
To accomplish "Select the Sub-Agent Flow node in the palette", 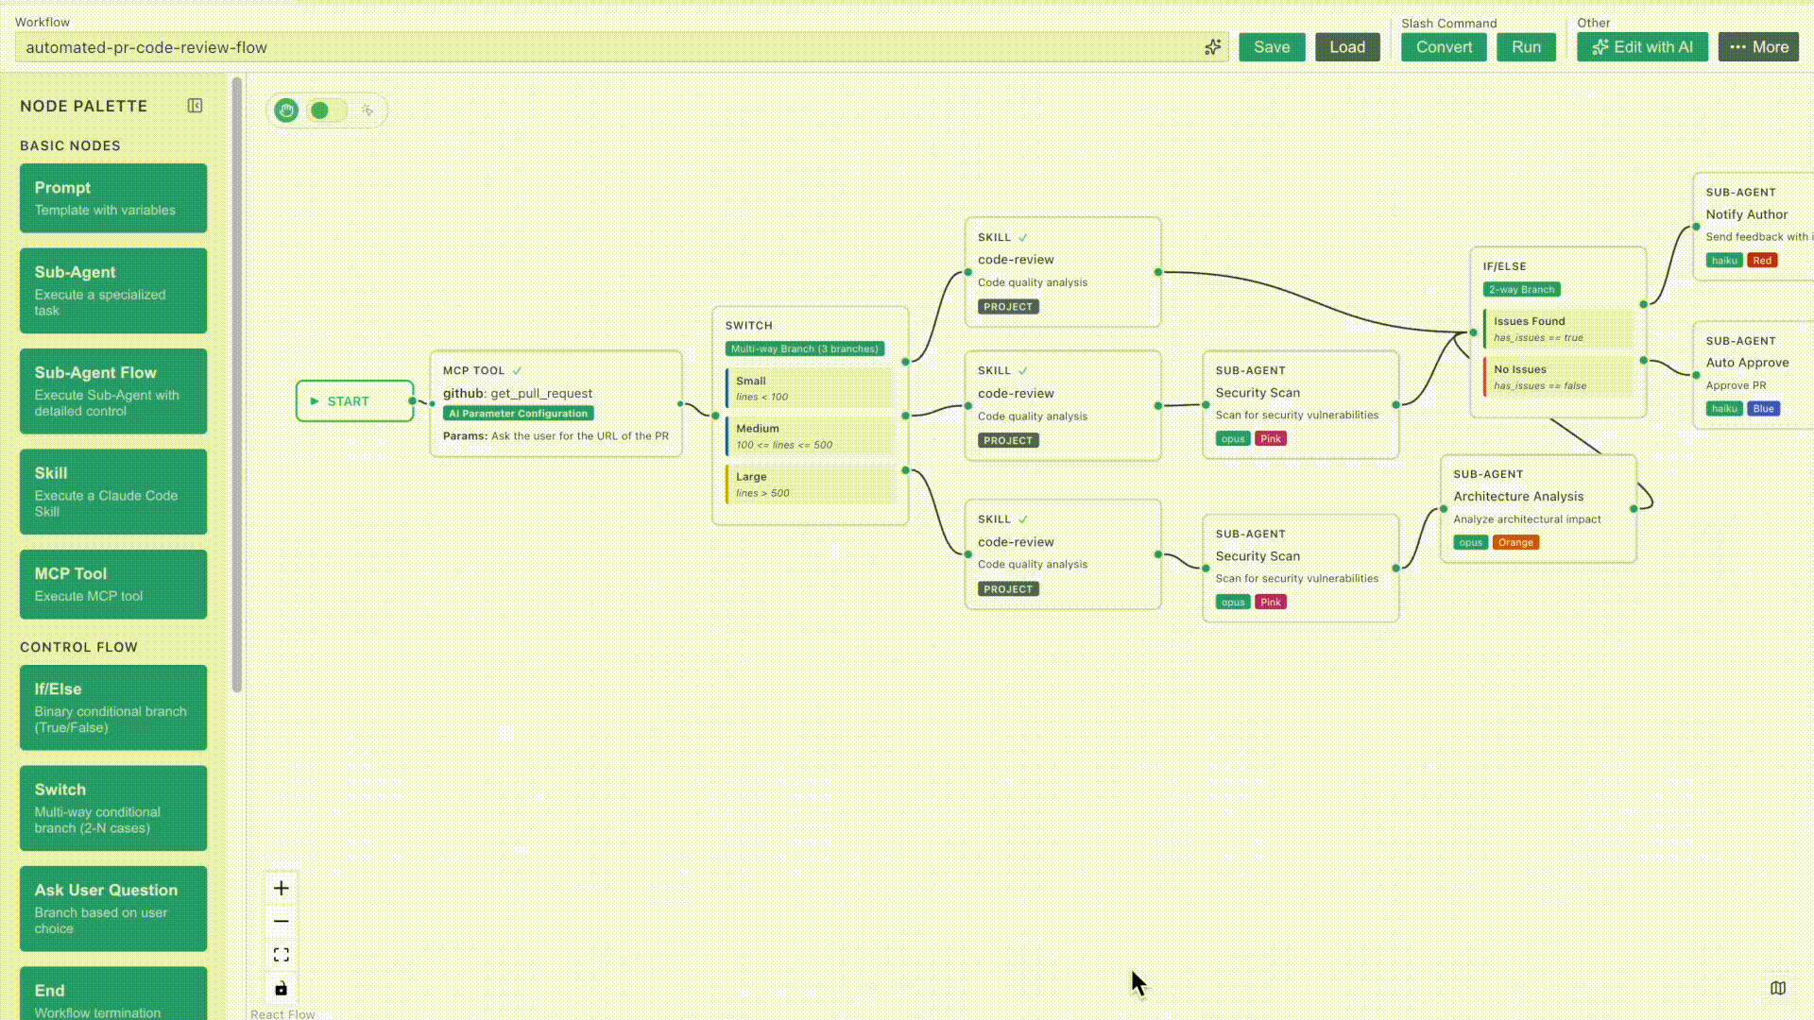I will click(112, 391).
